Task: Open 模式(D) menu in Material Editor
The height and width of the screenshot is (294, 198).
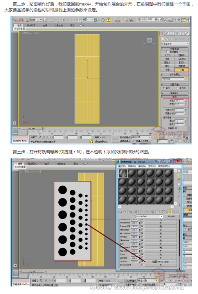Action: [x=122, y=166]
